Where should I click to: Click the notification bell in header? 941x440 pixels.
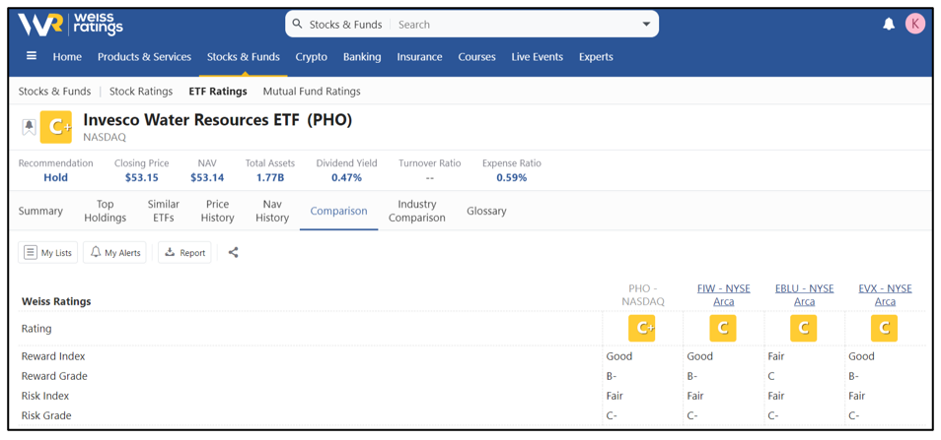(889, 25)
